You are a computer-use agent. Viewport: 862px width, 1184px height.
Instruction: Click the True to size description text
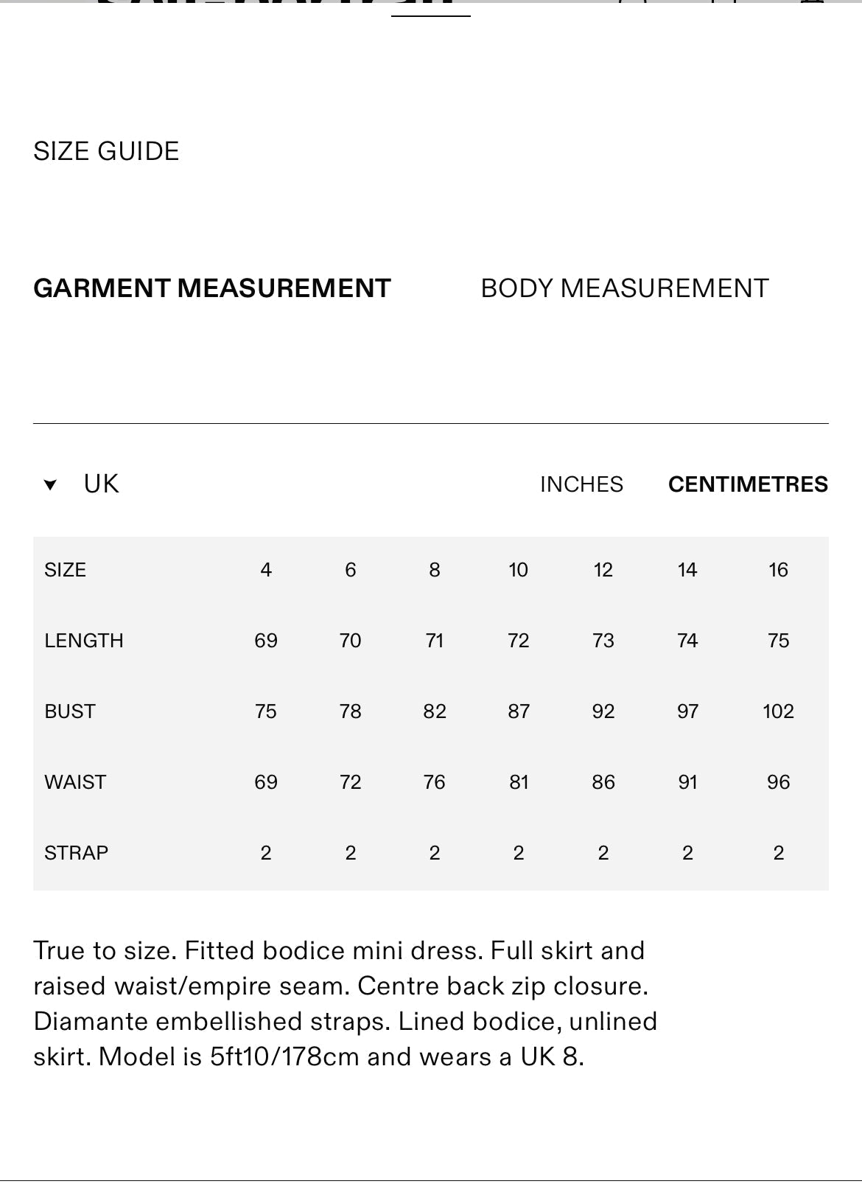(x=346, y=1003)
